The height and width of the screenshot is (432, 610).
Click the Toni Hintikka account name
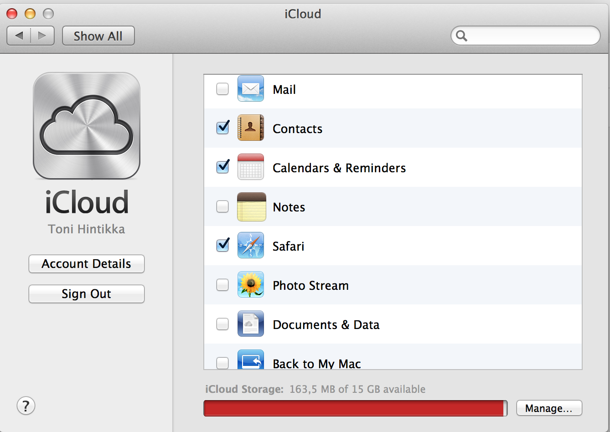[87, 229]
